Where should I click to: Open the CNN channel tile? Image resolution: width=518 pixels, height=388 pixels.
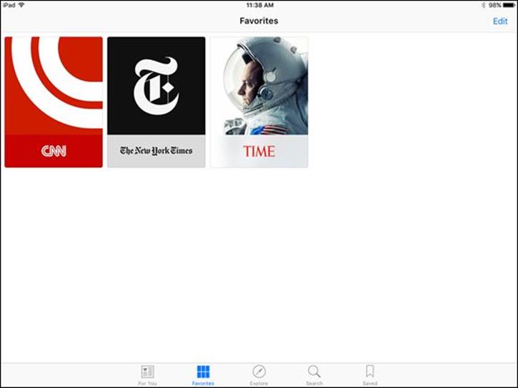pos(54,102)
